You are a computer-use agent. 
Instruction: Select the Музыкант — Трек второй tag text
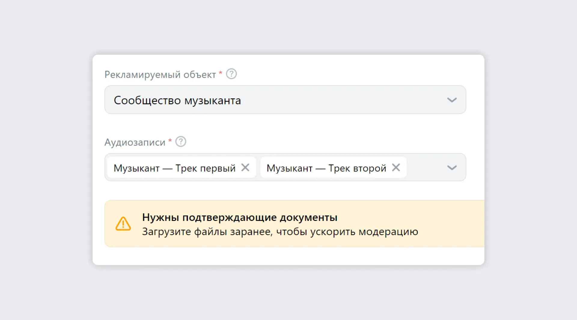pyautogui.click(x=326, y=168)
